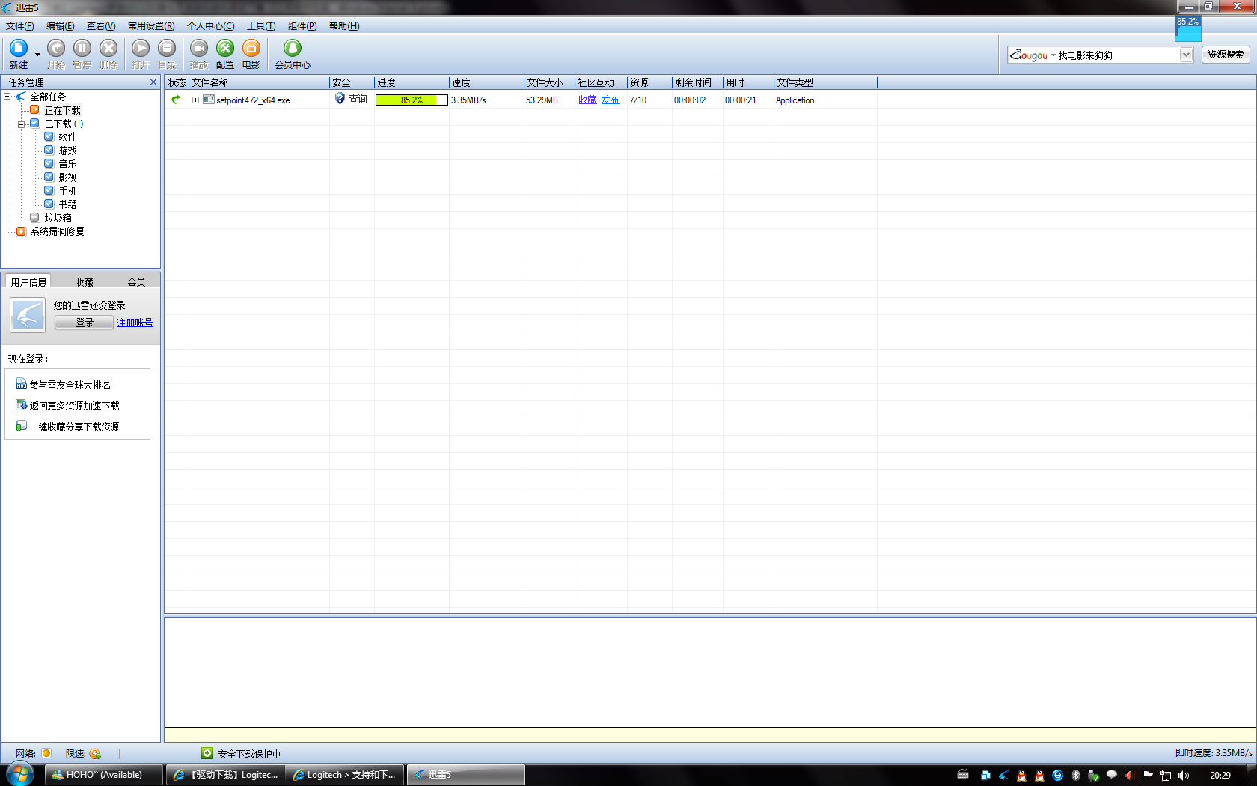Click the 85.2% download progress bar
This screenshot has height=786, width=1257.
tap(412, 100)
